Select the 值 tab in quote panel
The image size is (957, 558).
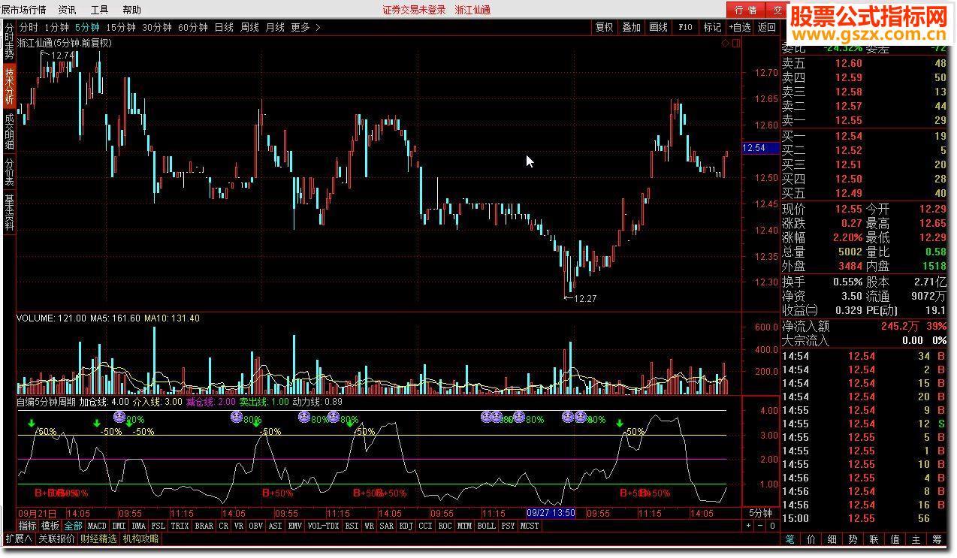[895, 538]
